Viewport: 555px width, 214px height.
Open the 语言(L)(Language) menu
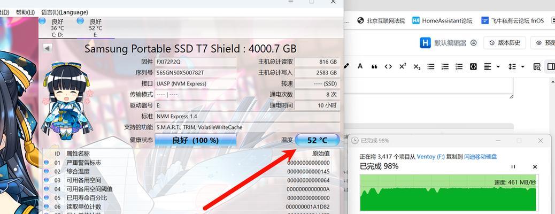coord(65,12)
